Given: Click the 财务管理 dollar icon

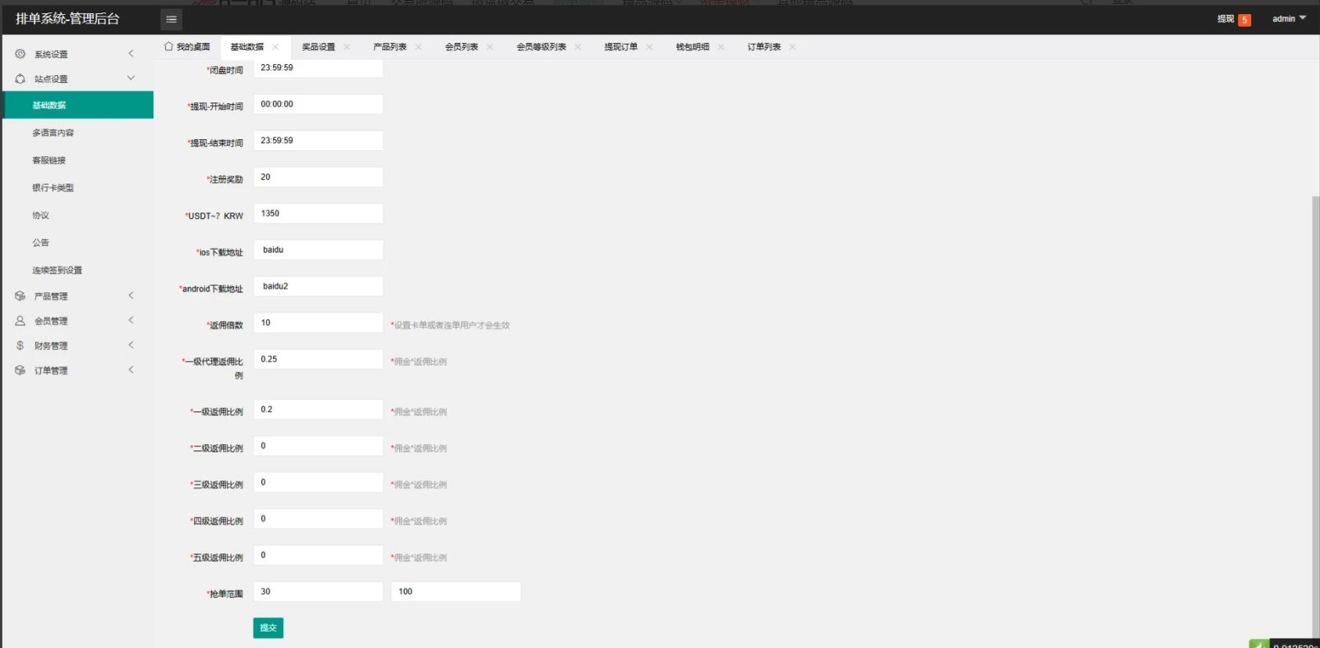Looking at the screenshot, I should coord(20,345).
